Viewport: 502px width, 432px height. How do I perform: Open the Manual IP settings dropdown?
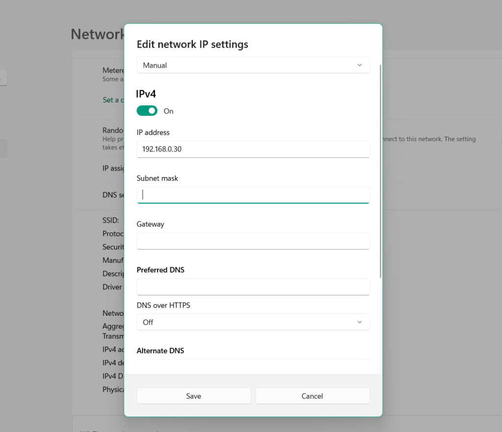click(252, 65)
